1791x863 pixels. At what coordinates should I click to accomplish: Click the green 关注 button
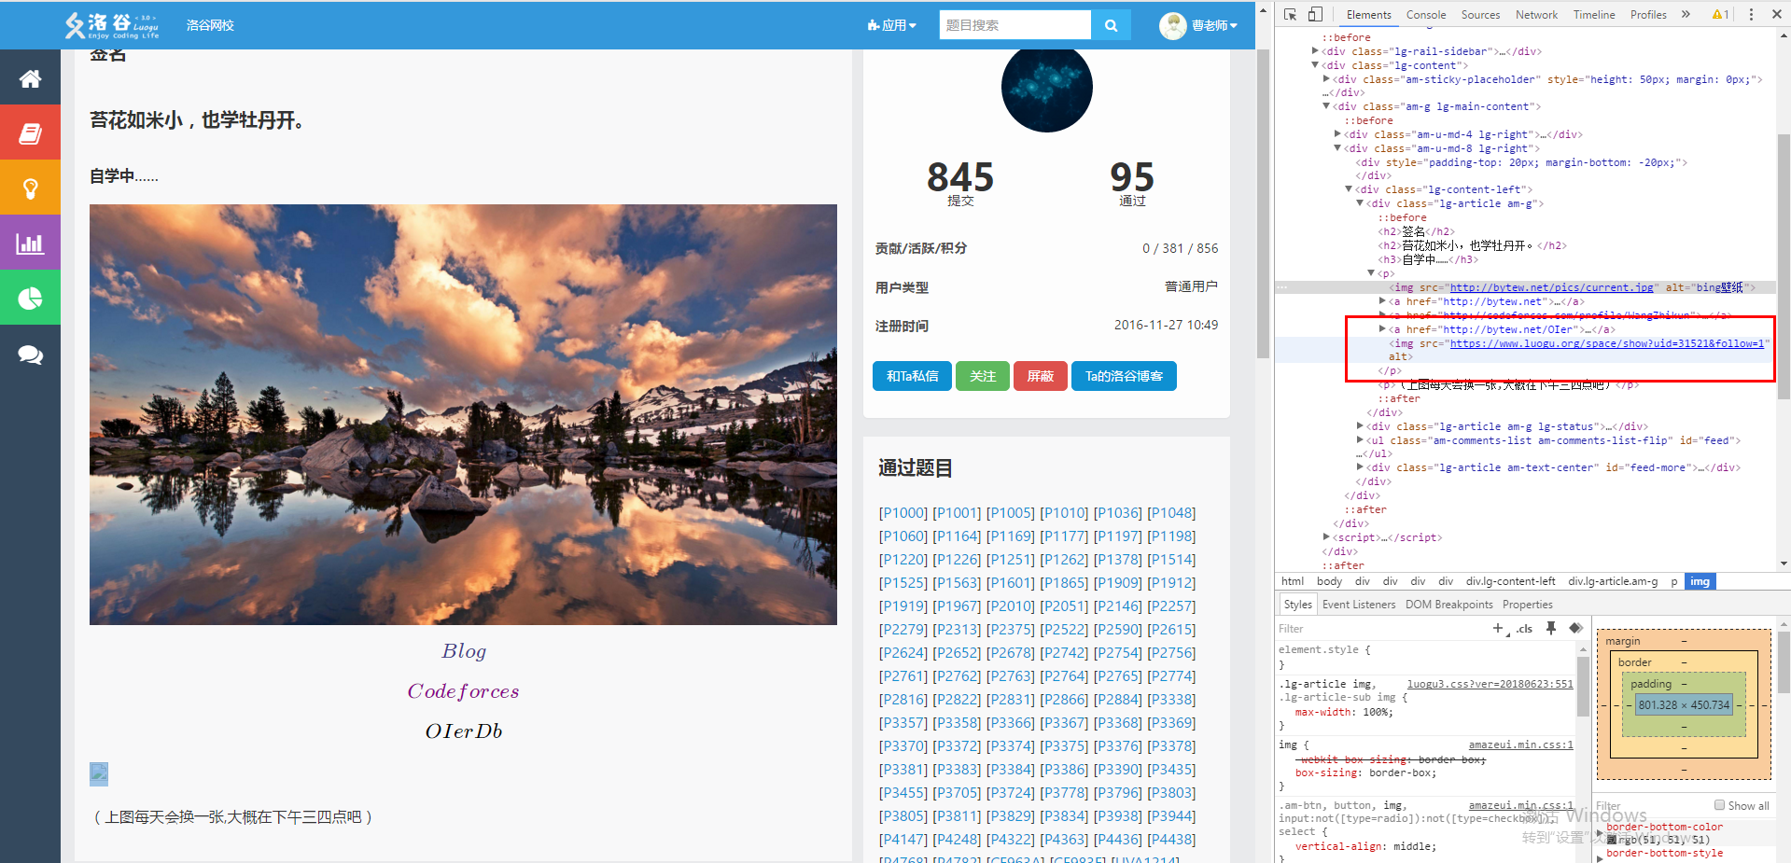983,376
